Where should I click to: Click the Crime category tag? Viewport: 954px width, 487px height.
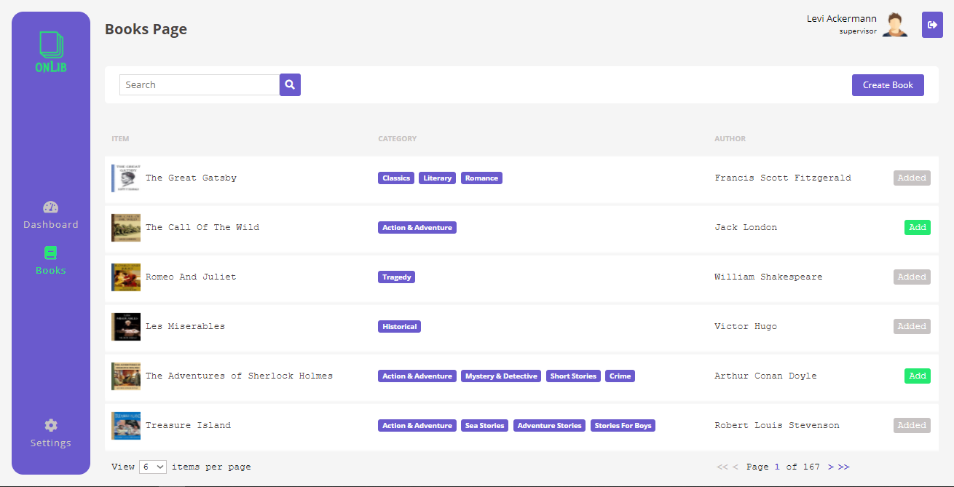click(620, 376)
